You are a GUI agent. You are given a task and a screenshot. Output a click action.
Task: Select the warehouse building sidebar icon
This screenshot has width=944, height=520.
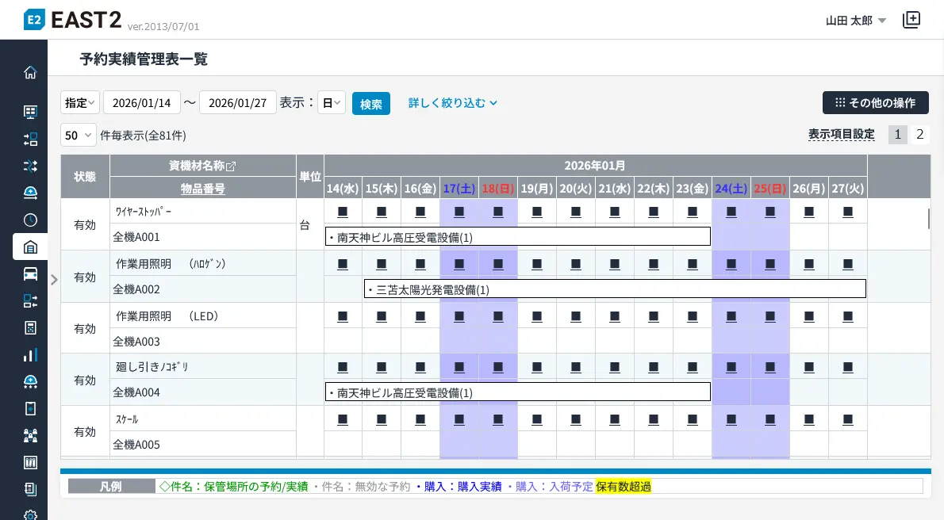pyautogui.click(x=30, y=247)
